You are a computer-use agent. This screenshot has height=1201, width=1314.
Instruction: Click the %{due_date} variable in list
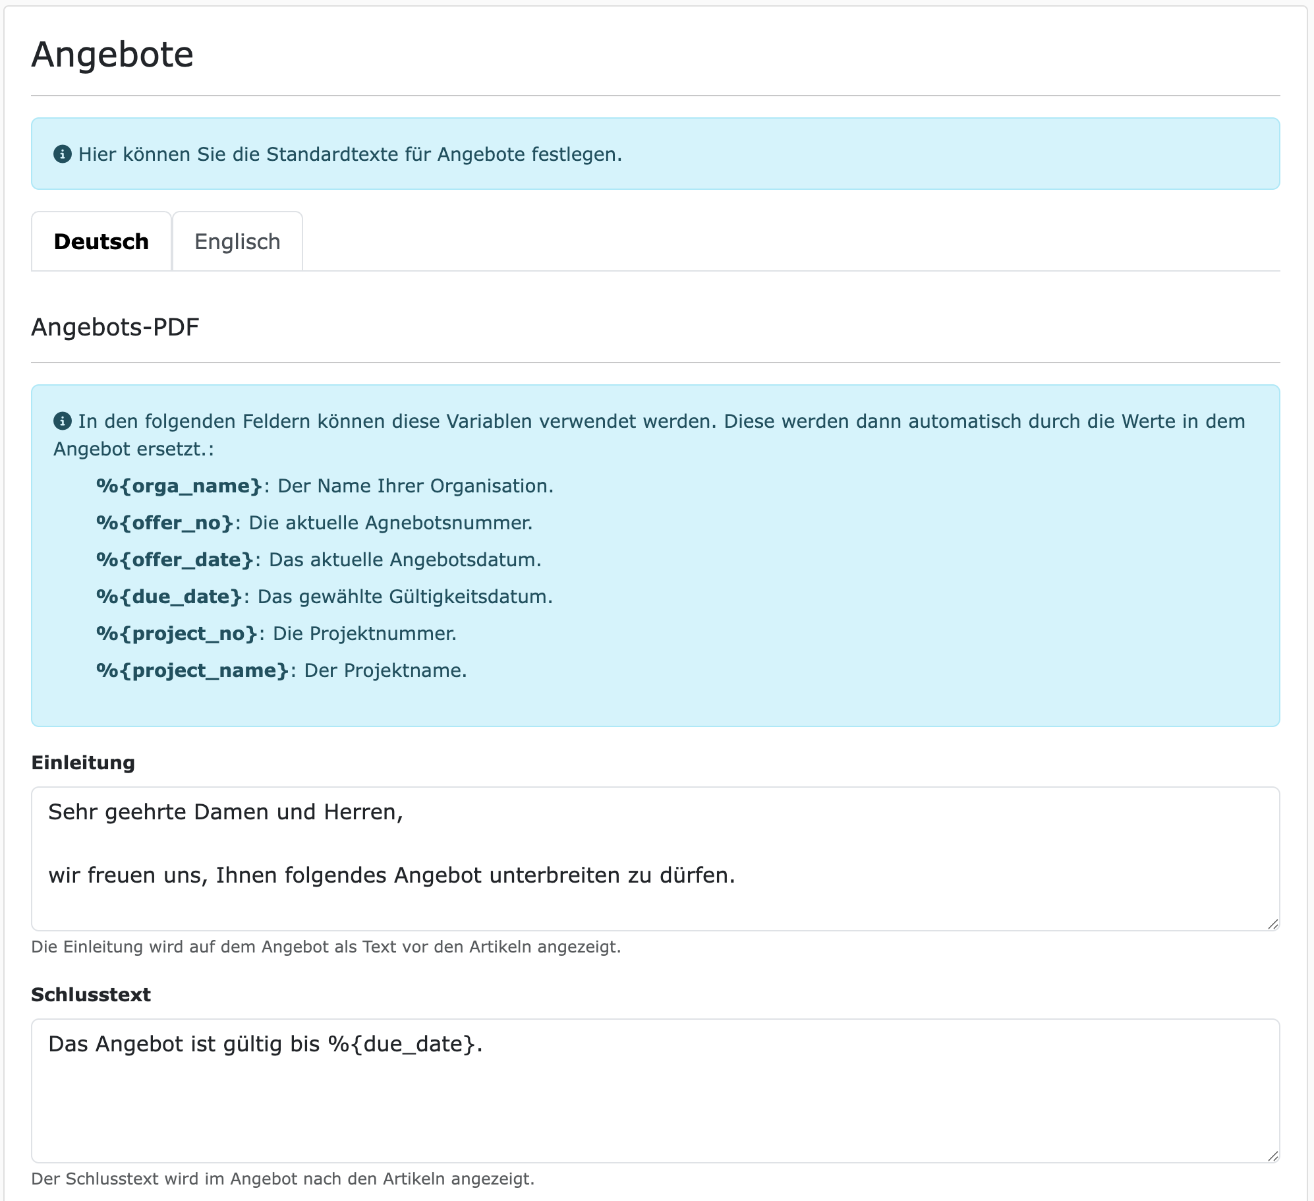tap(169, 597)
